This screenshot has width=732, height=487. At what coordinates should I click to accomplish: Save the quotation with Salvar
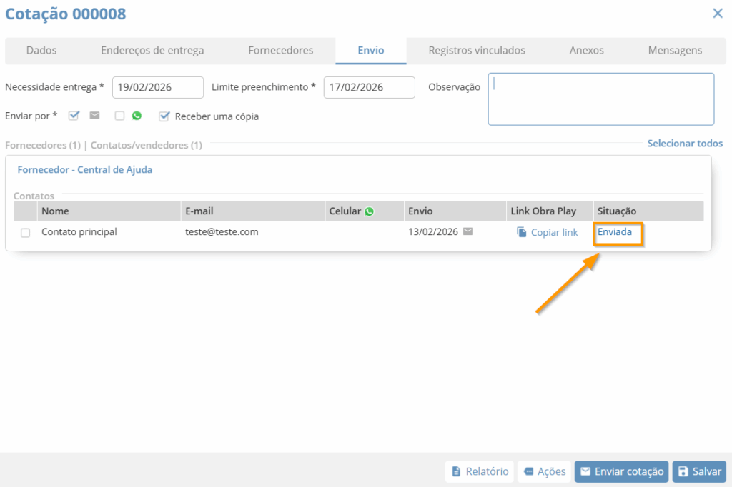pyautogui.click(x=699, y=471)
